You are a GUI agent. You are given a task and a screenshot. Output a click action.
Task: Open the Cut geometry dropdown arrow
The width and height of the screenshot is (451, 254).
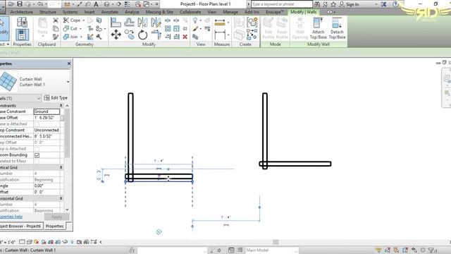pyautogui.click(x=80, y=28)
